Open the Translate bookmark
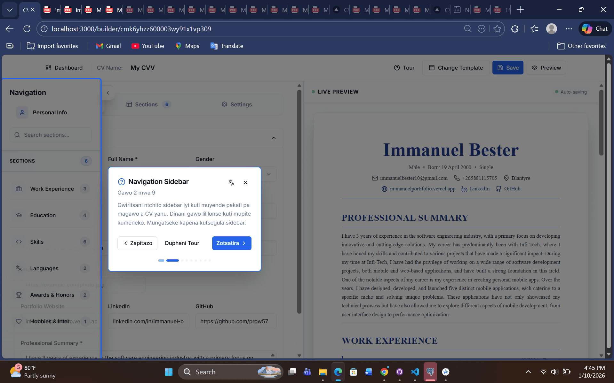The height and width of the screenshot is (383, 614). [x=227, y=46]
